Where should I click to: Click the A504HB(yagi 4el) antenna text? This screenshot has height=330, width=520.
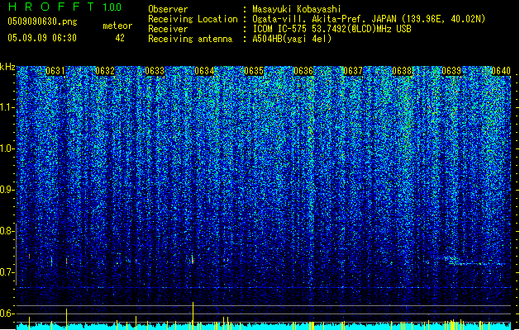292,39
